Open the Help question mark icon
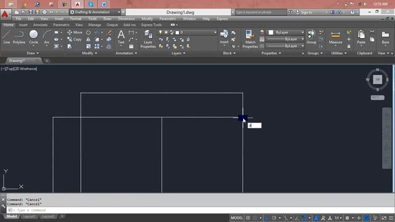Screen dimensions: 395x222 (352, 12)
